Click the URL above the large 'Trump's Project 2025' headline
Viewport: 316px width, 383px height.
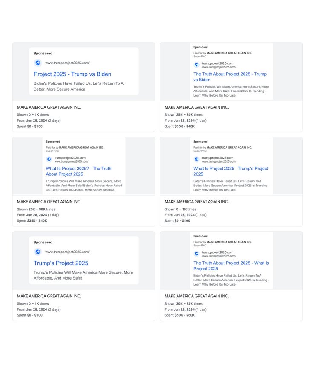click(67, 252)
